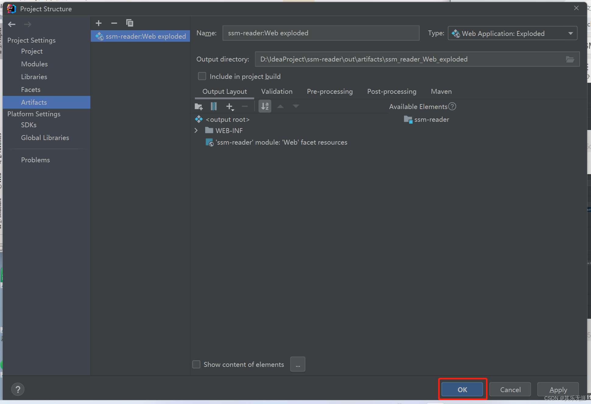This screenshot has height=404, width=591.
Task: Open the artifact Type dropdown
Action: pyautogui.click(x=512, y=33)
